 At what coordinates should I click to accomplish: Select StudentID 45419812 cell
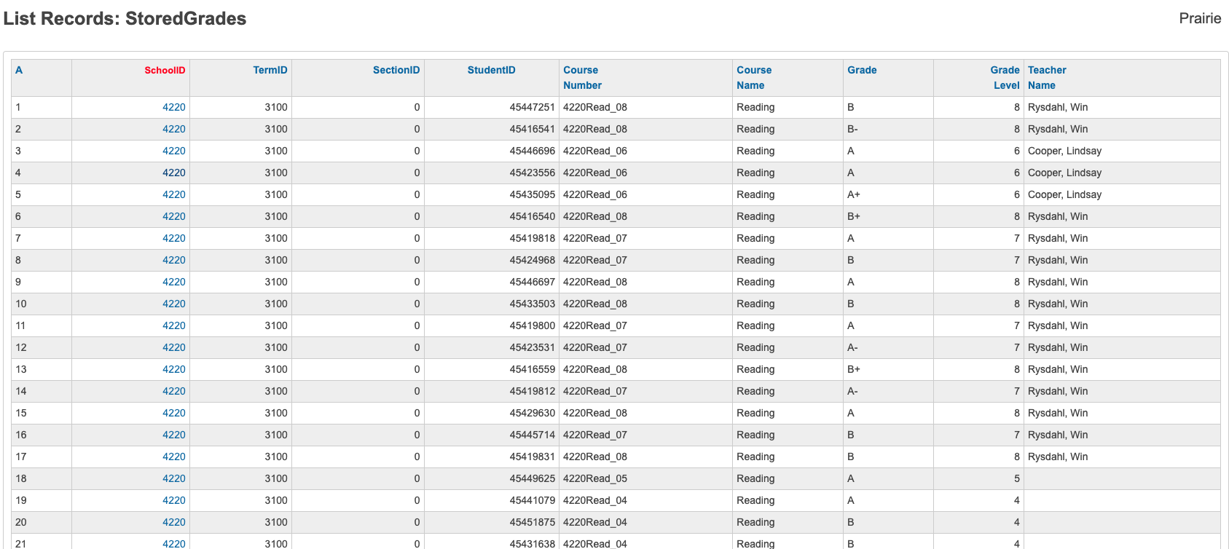coord(492,391)
